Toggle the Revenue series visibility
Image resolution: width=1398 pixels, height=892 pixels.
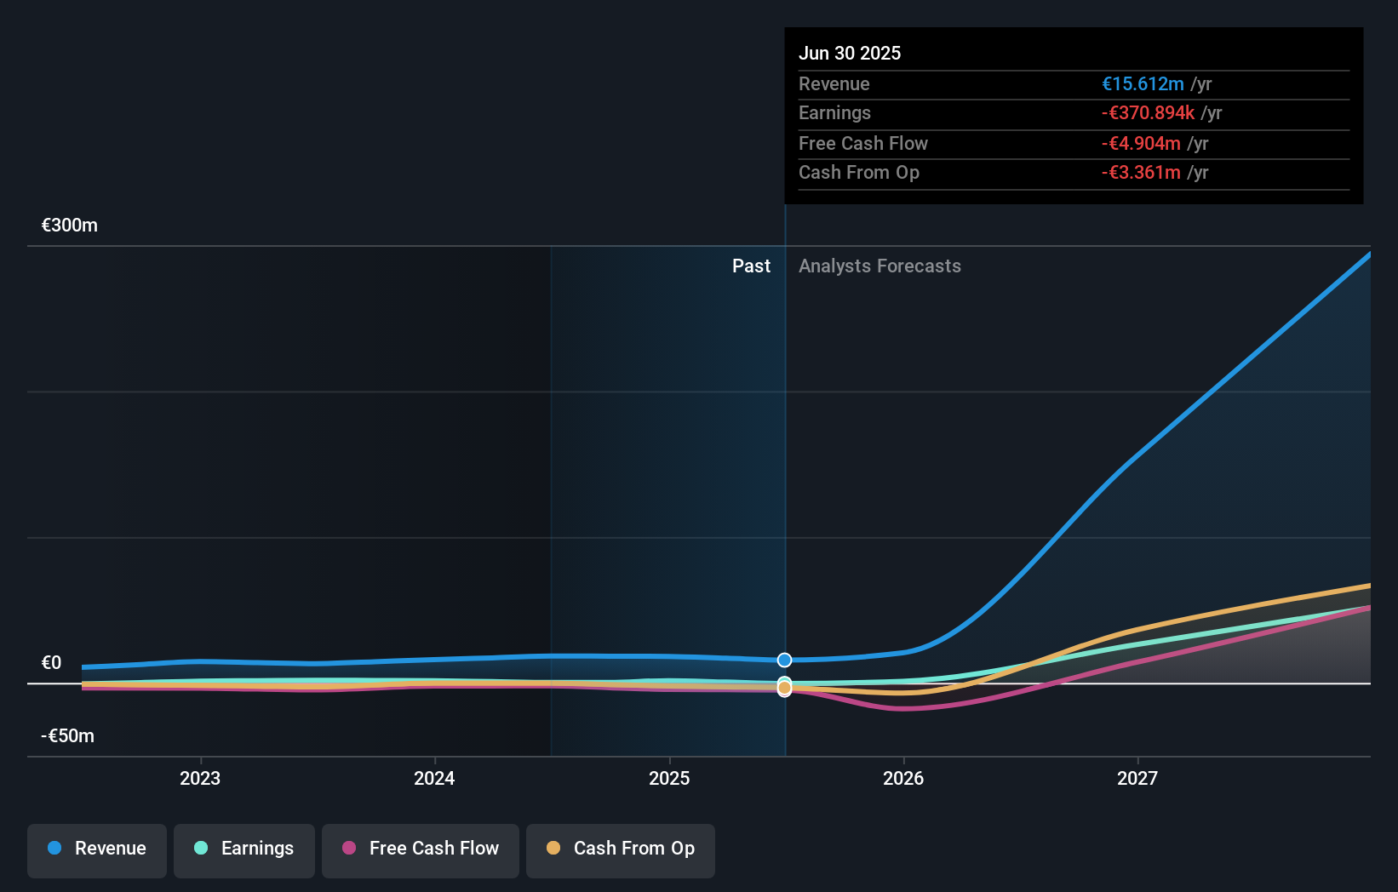click(x=96, y=849)
